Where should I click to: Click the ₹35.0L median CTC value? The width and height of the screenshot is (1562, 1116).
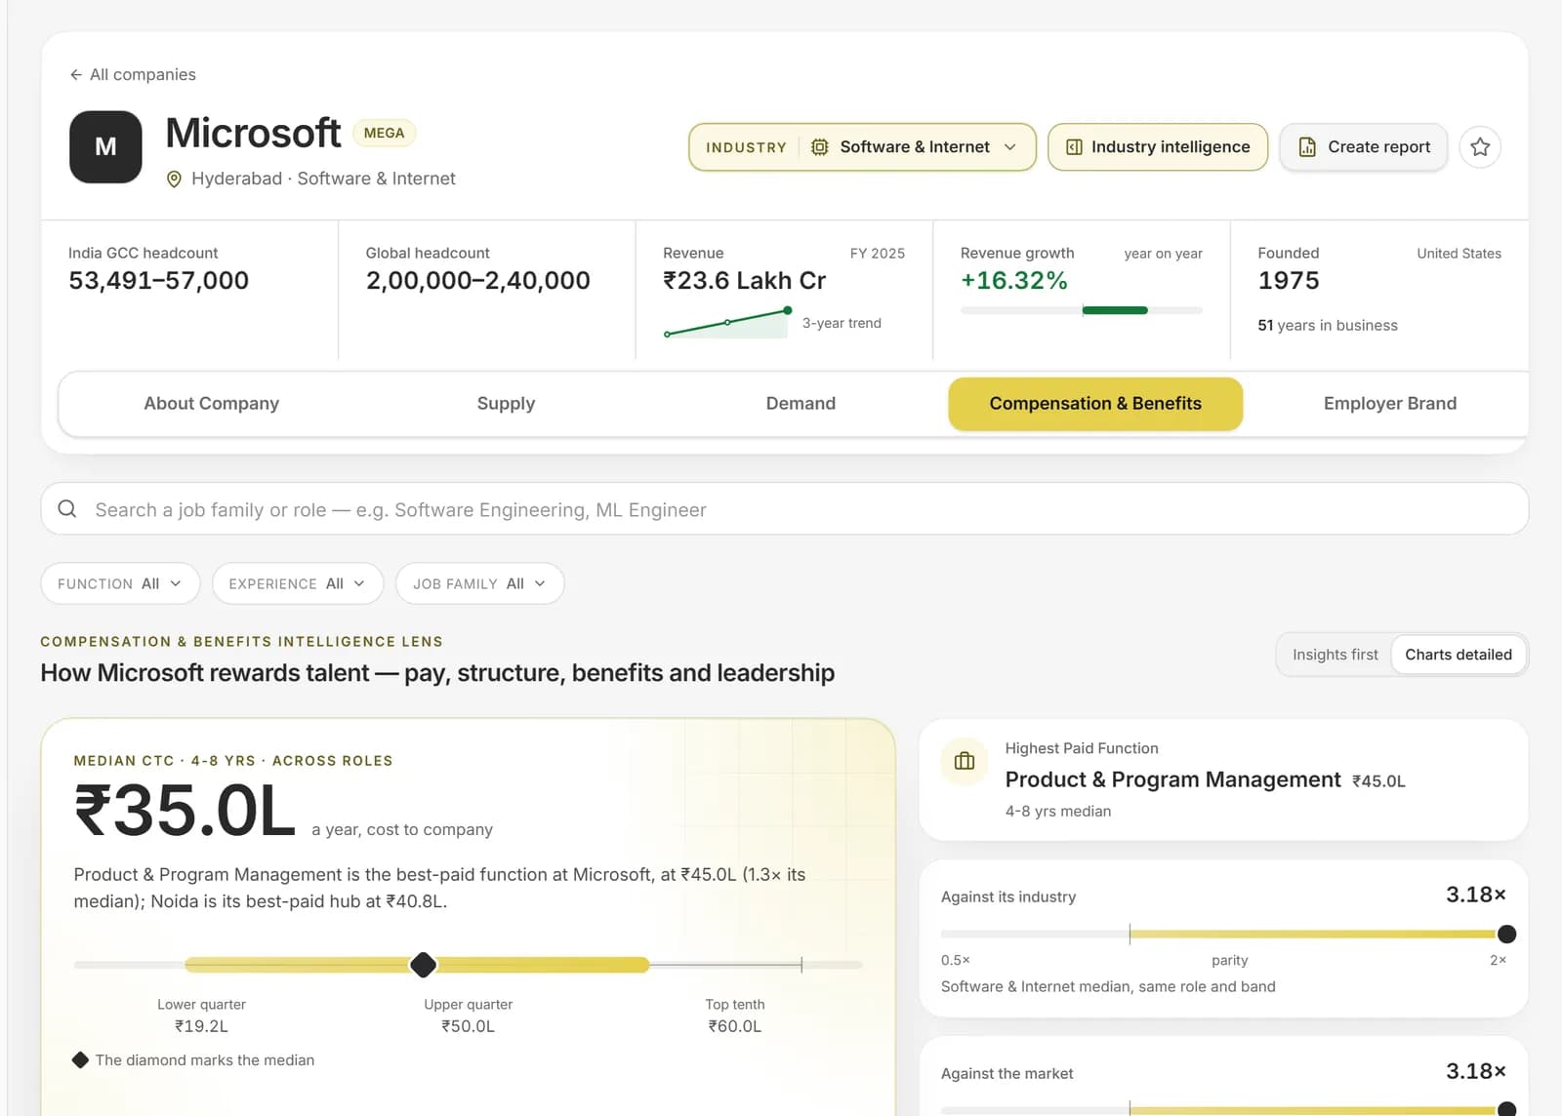click(x=185, y=812)
